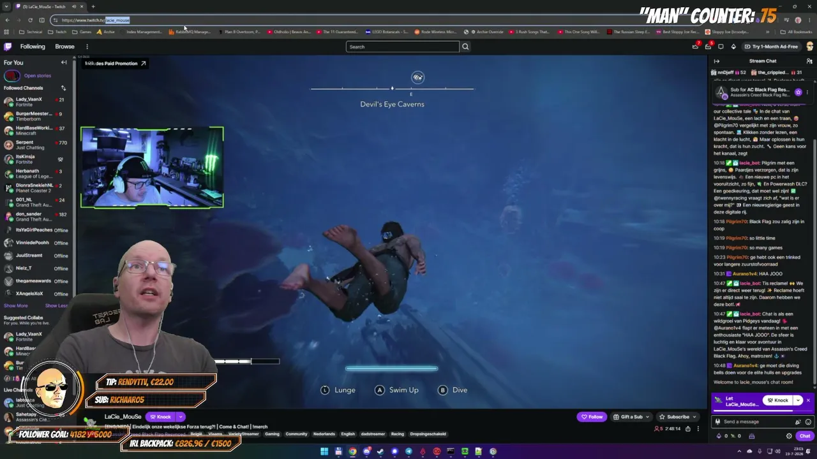The height and width of the screenshot is (459, 817).
Task: Open the Community stream tag
Action: pyautogui.click(x=296, y=434)
